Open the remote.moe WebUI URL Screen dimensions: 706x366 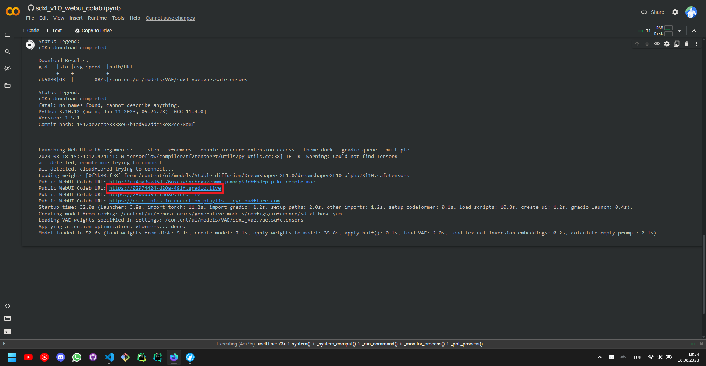[212, 182]
